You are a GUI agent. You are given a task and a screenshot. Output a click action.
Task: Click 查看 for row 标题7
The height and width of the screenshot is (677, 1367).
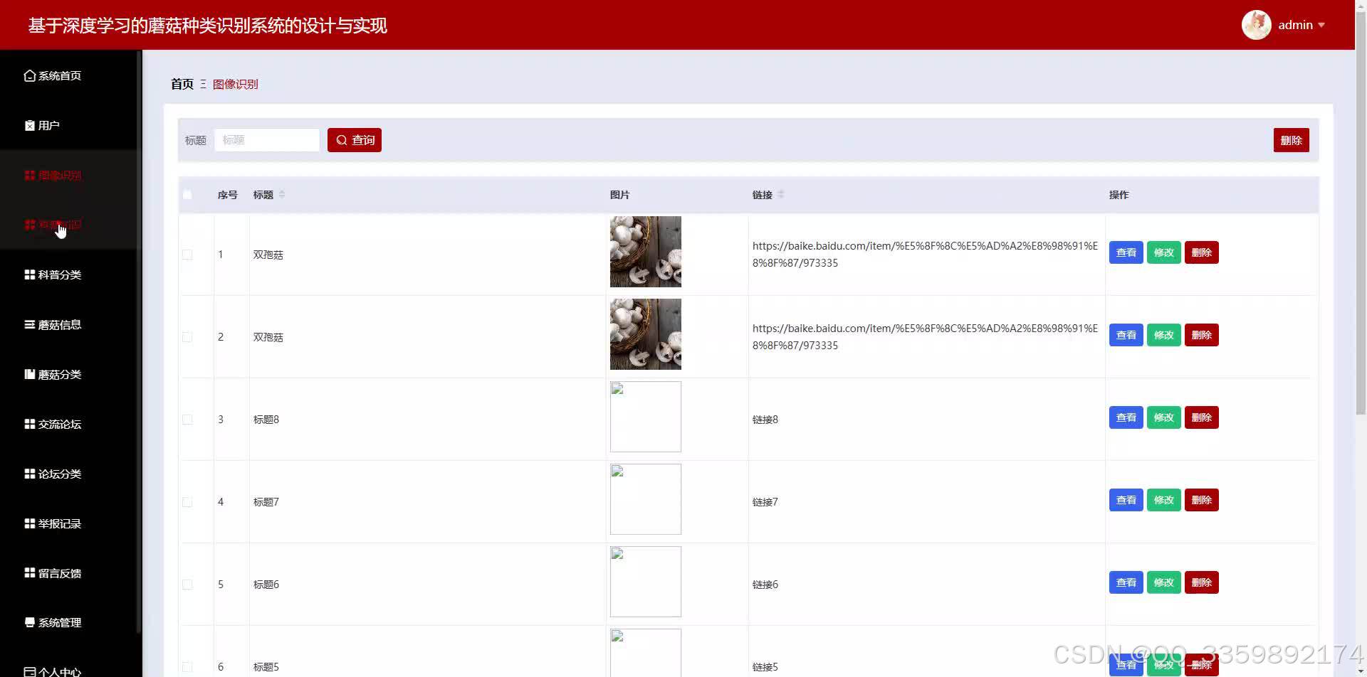pos(1126,500)
